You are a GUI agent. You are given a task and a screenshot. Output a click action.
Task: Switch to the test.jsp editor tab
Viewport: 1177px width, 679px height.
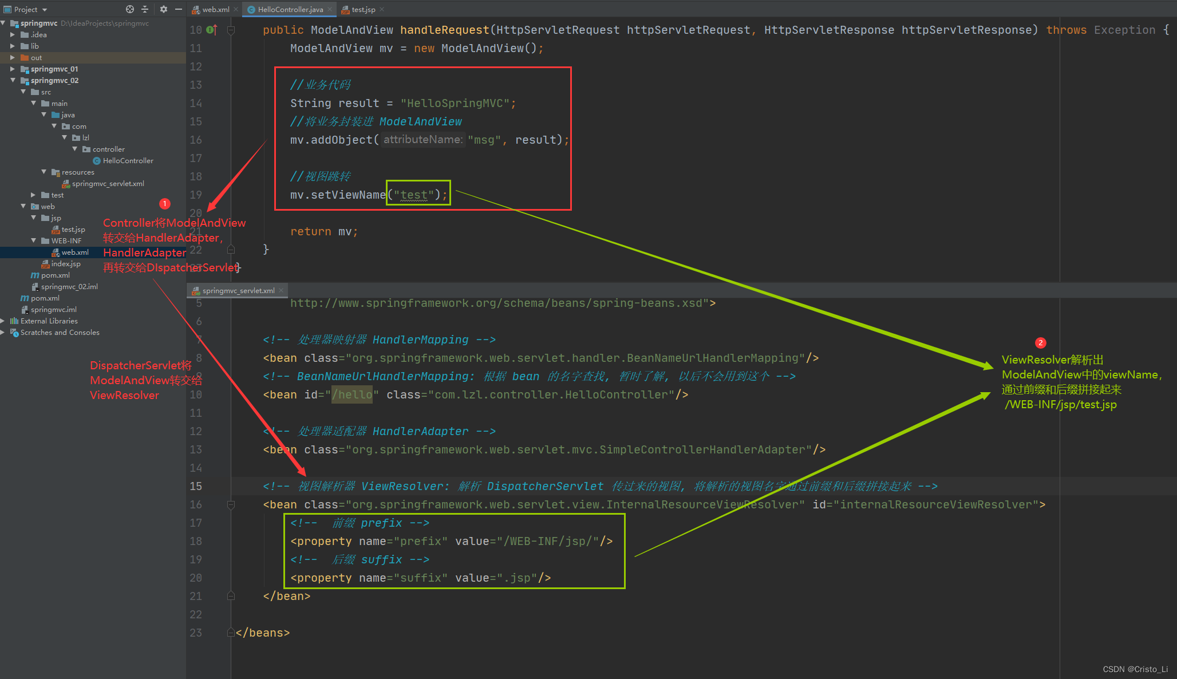[x=364, y=9]
